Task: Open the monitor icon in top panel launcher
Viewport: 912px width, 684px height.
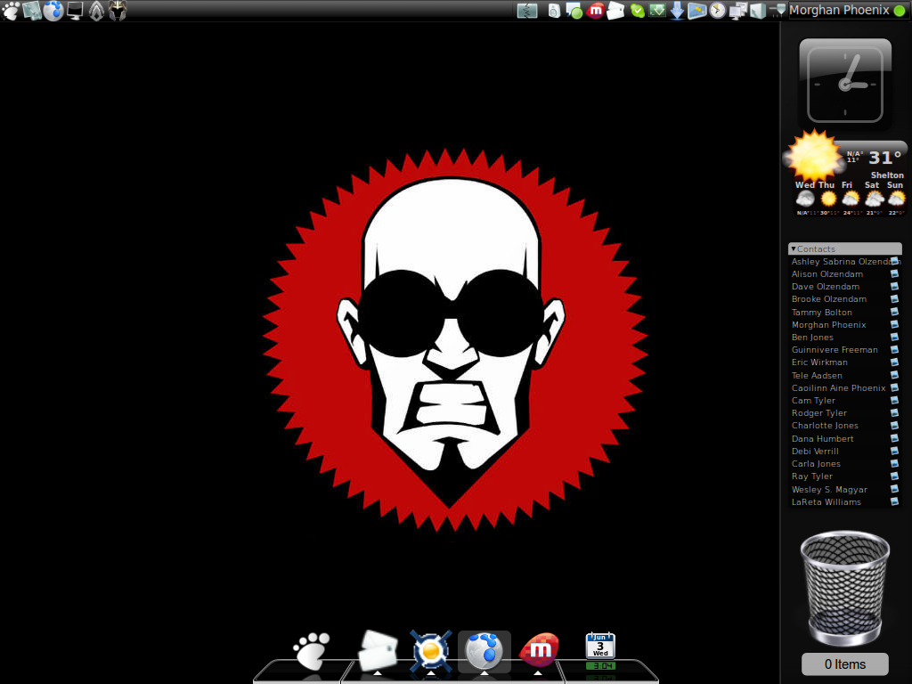Action: tap(75, 11)
